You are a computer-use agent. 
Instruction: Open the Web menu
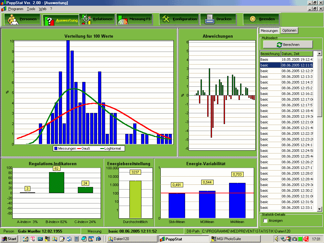[x=42, y=9]
